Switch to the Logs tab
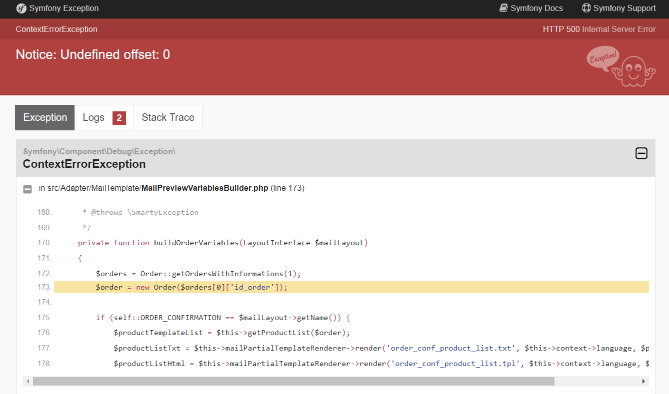The image size is (669, 394). (x=104, y=118)
